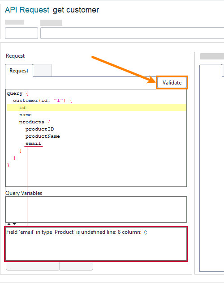Select the Request tab

point(19,71)
